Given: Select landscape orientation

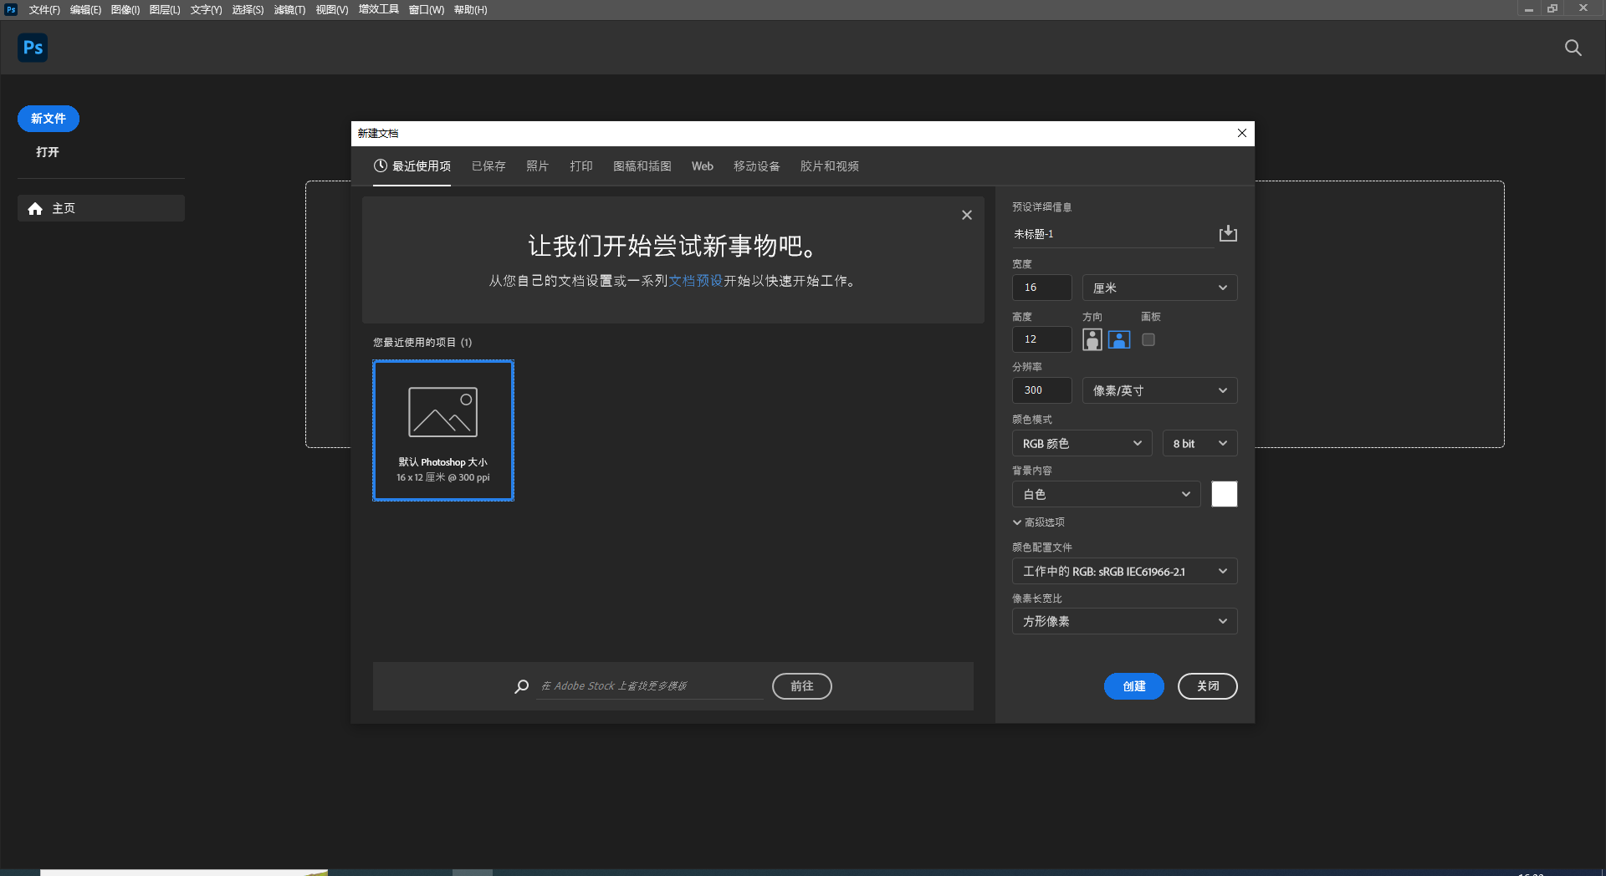Looking at the screenshot, I should coord(1118,339).
